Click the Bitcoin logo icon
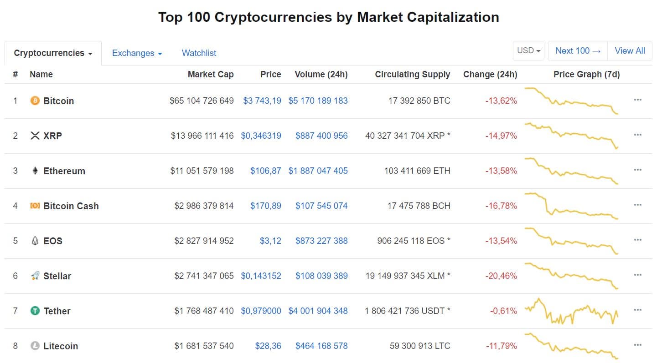657x363 pixels. pyautogui.click(x=34, y=101)
